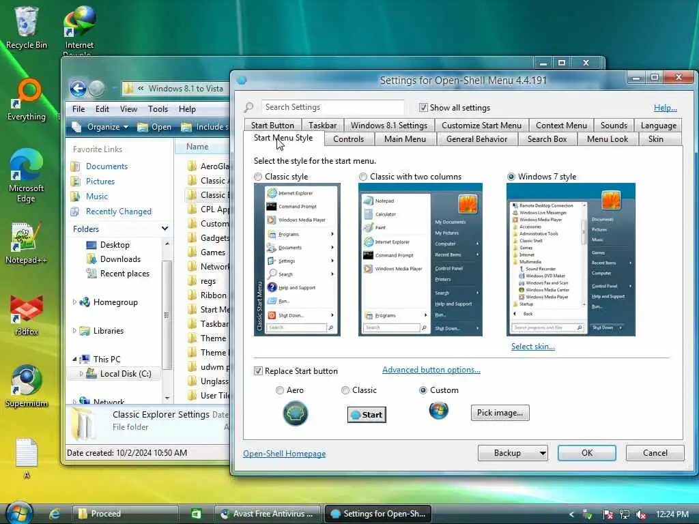Collapse the Folders pane chevron
Viewport: 699px width, 524px height.
pos(165,229)
